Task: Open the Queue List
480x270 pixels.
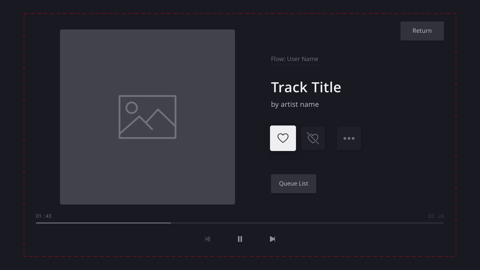Action: click(x=293, y=184)
